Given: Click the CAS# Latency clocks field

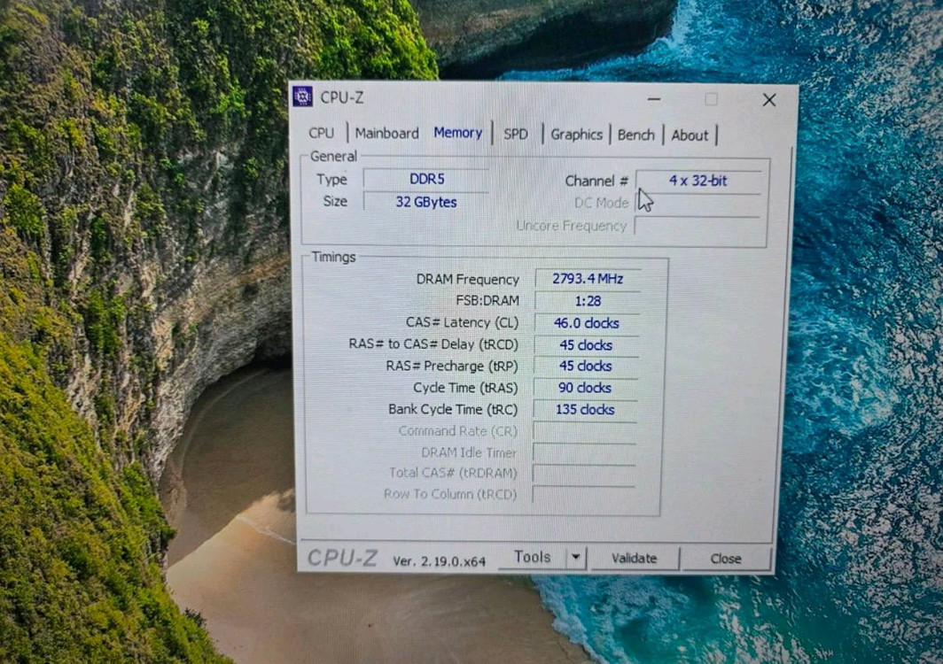Looking at the screenshot, I should 584,322.
